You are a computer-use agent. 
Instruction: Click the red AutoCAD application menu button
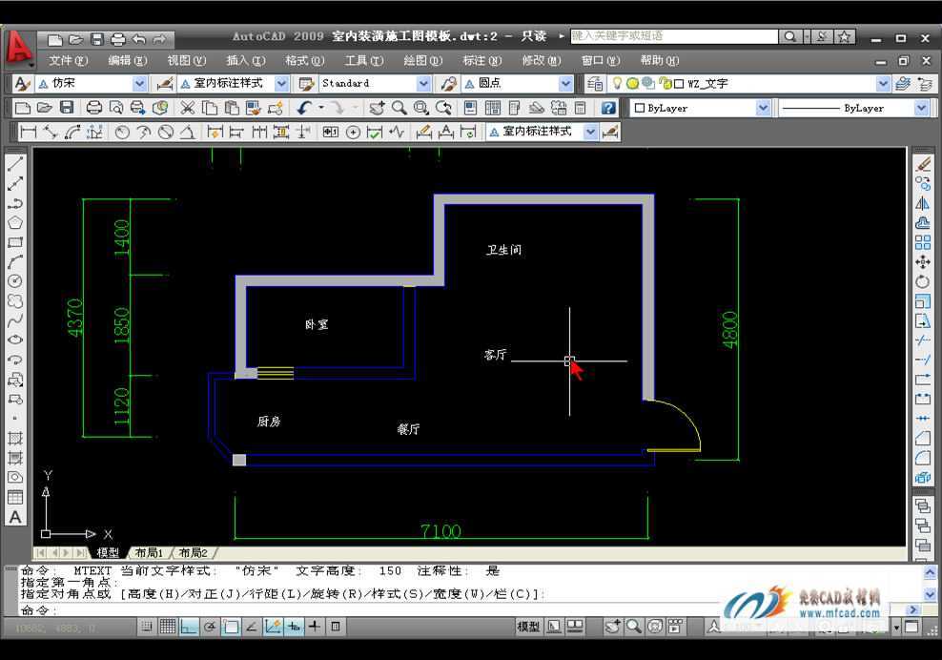pos(19,48)
